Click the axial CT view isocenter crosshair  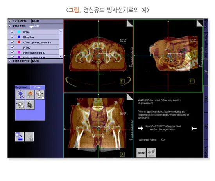(98, 56)
